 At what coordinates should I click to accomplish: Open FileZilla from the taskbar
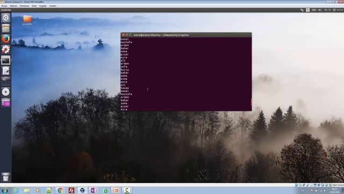71,190
